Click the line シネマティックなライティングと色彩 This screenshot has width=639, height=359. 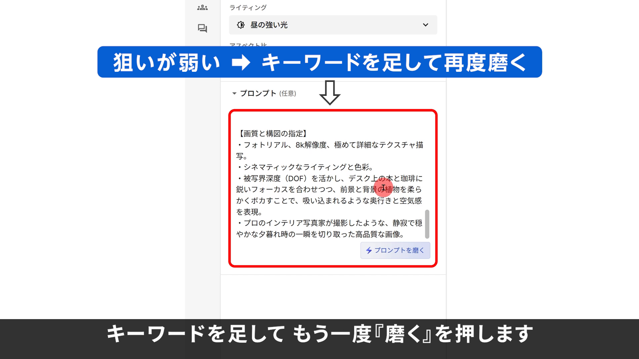click(x=306, y=167)
